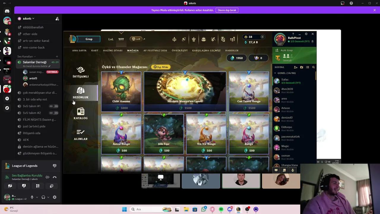380x214 pixels.
Task: Open the loot backpack icon in TFT client
Action: 203,39
